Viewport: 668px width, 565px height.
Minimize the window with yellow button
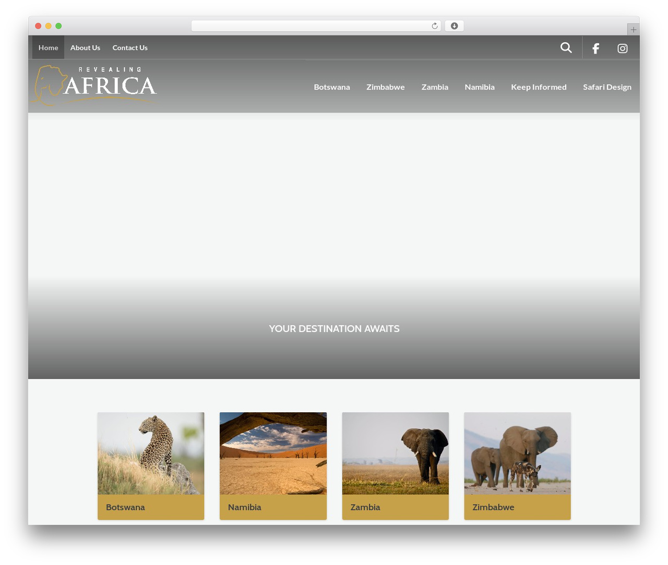(x=49, y=26)
